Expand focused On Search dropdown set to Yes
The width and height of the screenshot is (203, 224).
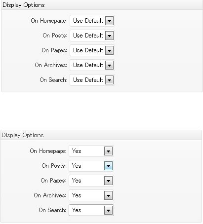point(91,210)
